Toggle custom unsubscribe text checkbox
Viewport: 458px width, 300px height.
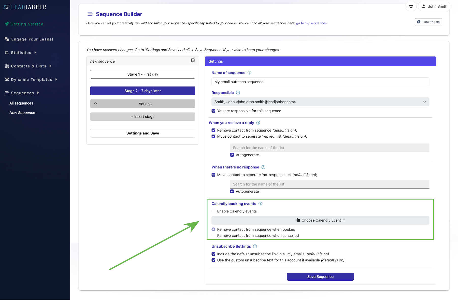(213, 260)
